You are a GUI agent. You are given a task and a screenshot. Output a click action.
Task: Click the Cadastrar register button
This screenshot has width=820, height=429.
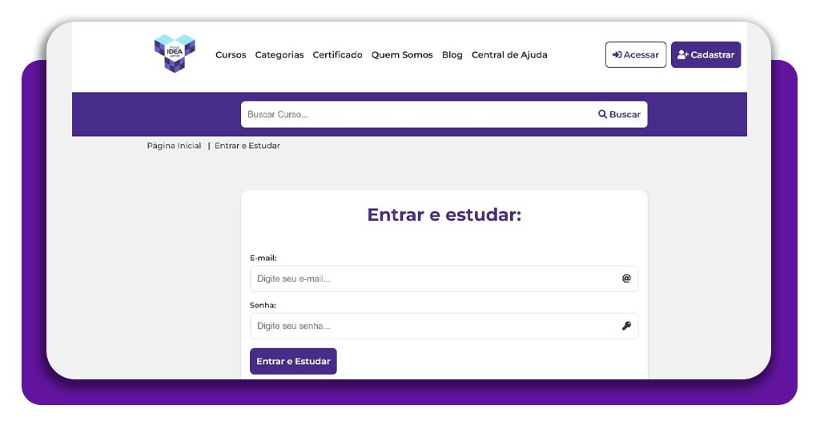705,55
